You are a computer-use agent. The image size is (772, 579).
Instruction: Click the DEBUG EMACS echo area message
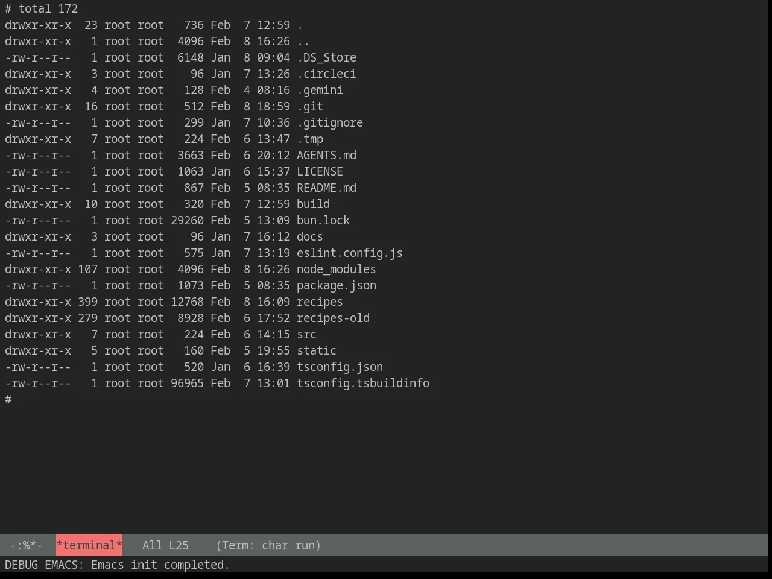(117, 565)
